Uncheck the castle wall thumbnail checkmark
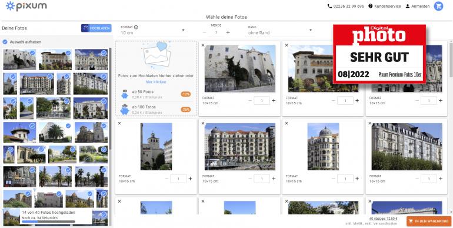This screenshot has width=453, height=228. coord(32,53)
